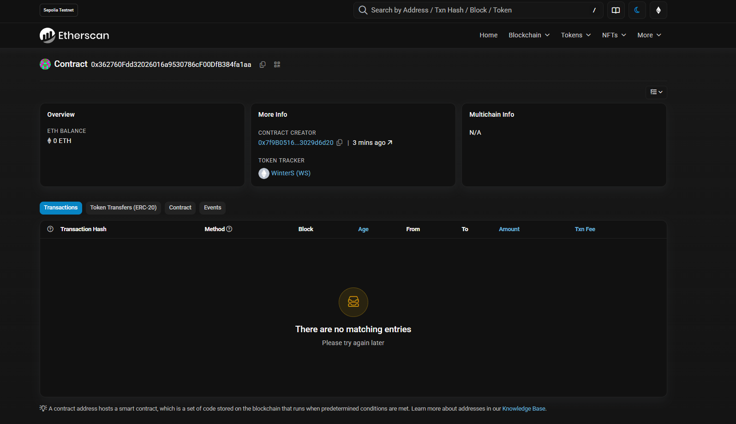Click the Method help icon
The height and width of the screenshot is (424, 736).
click(229, 229)
